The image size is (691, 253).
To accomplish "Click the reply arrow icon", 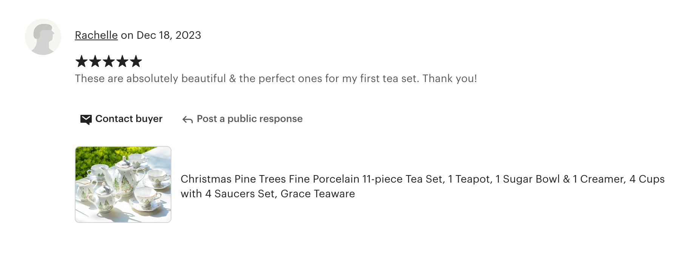I will (188, 120).
